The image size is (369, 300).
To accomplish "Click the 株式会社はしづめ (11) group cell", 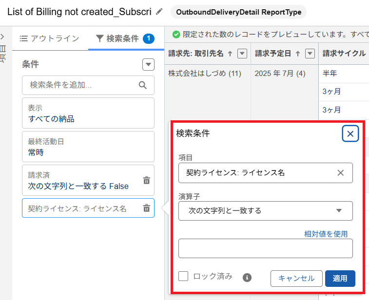I will coord(205,74).
